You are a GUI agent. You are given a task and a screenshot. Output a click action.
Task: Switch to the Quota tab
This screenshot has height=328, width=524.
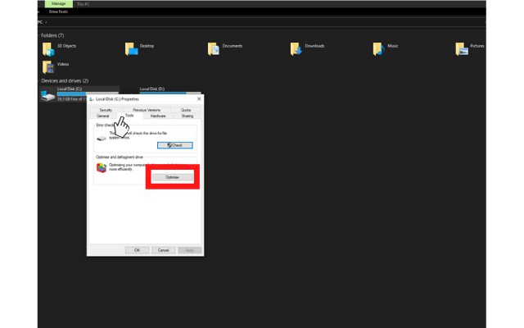[186, 110]
